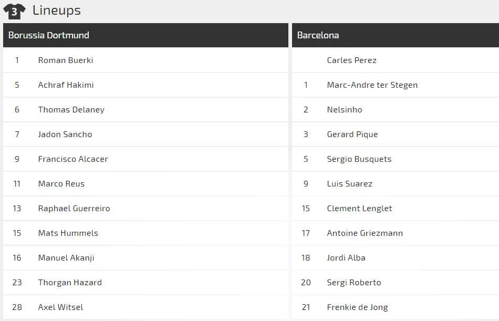499x321 pixels.
Task: Click on Francisco Alcacer's name
Action: point(73,159)
